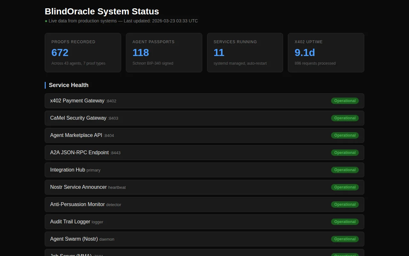Select the Anti-Persuasion Monitor row

coord(204,204)
